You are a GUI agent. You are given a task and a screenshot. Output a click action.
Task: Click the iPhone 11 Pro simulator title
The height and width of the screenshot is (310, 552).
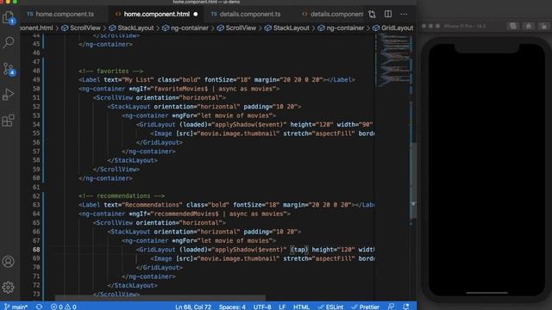point(465,26)
